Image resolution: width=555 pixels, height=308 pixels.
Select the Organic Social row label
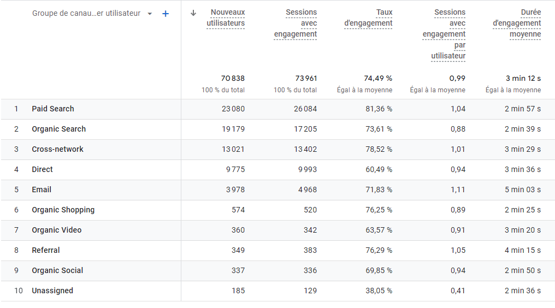[57, 270]
